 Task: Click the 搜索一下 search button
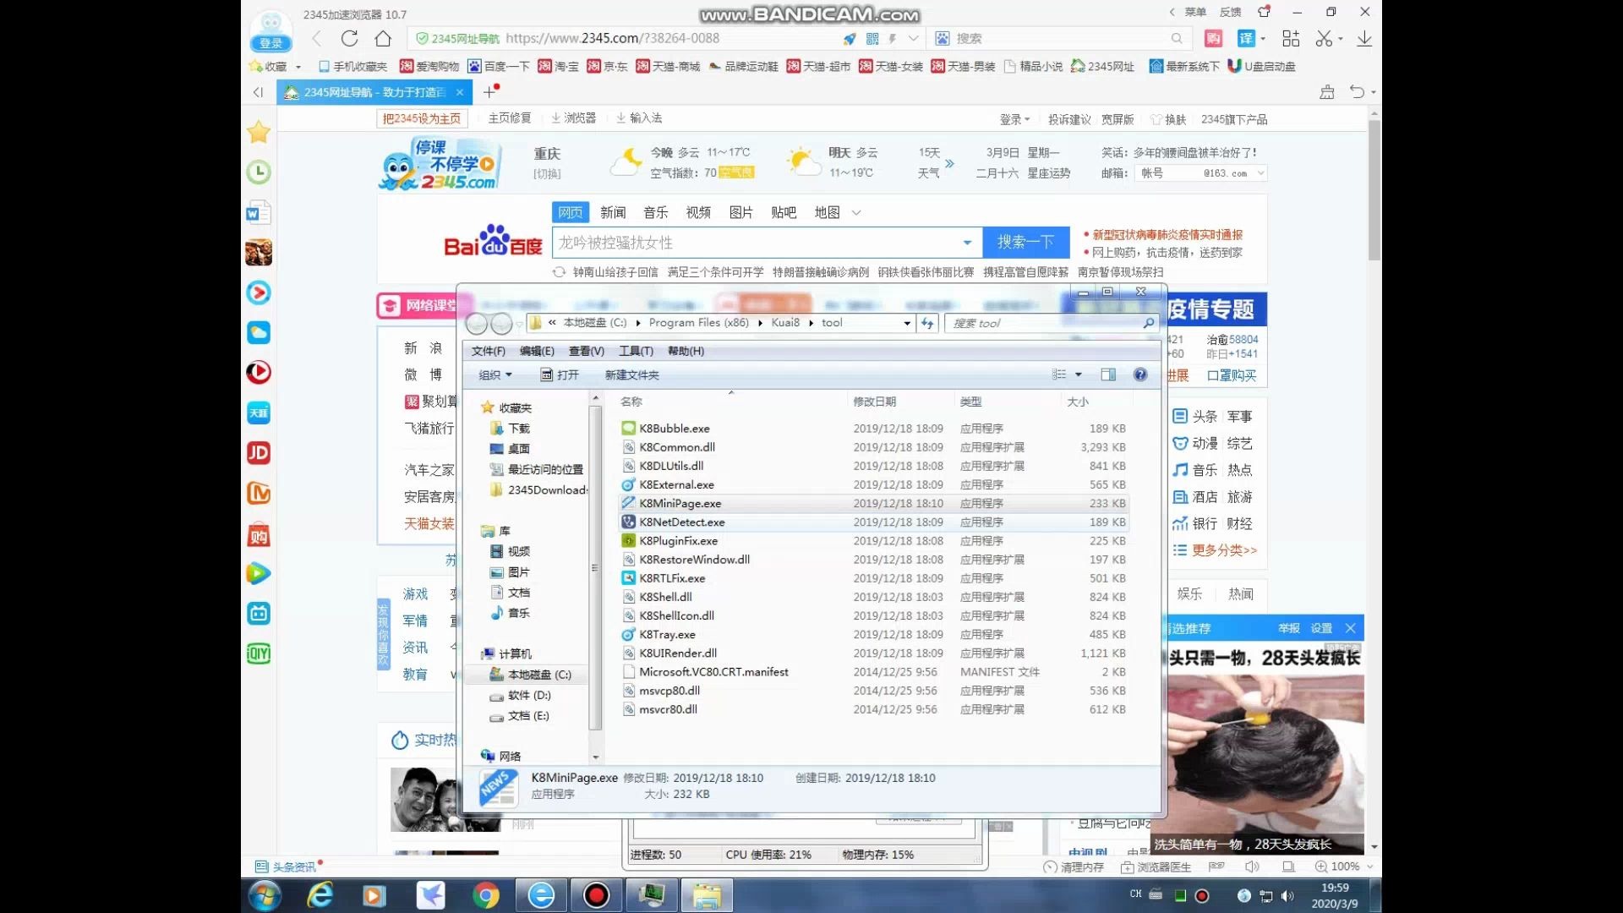pos(1025,243)
